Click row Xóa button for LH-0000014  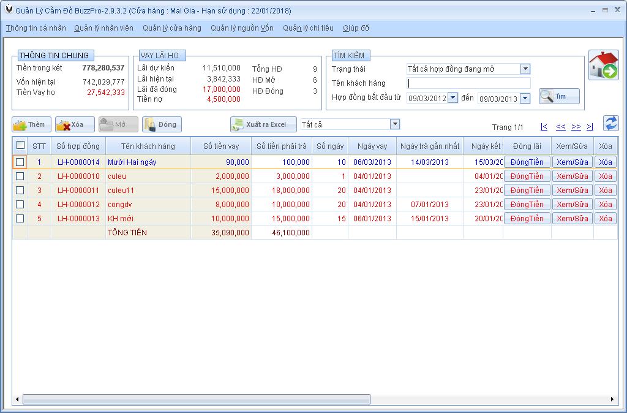click(606, 162)
